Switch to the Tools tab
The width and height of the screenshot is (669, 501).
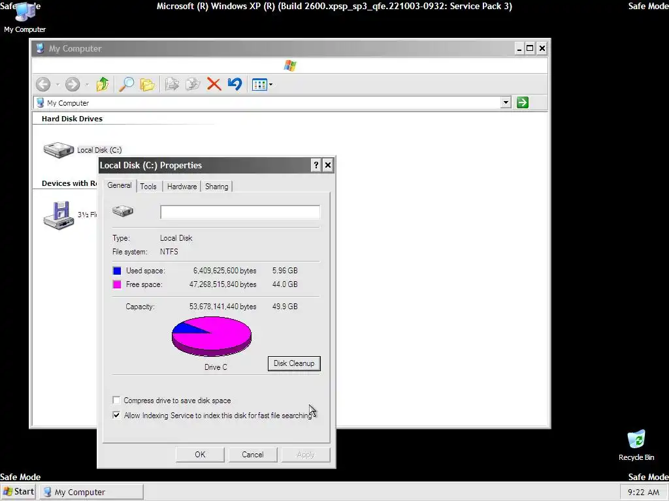[x=148, y=187]
